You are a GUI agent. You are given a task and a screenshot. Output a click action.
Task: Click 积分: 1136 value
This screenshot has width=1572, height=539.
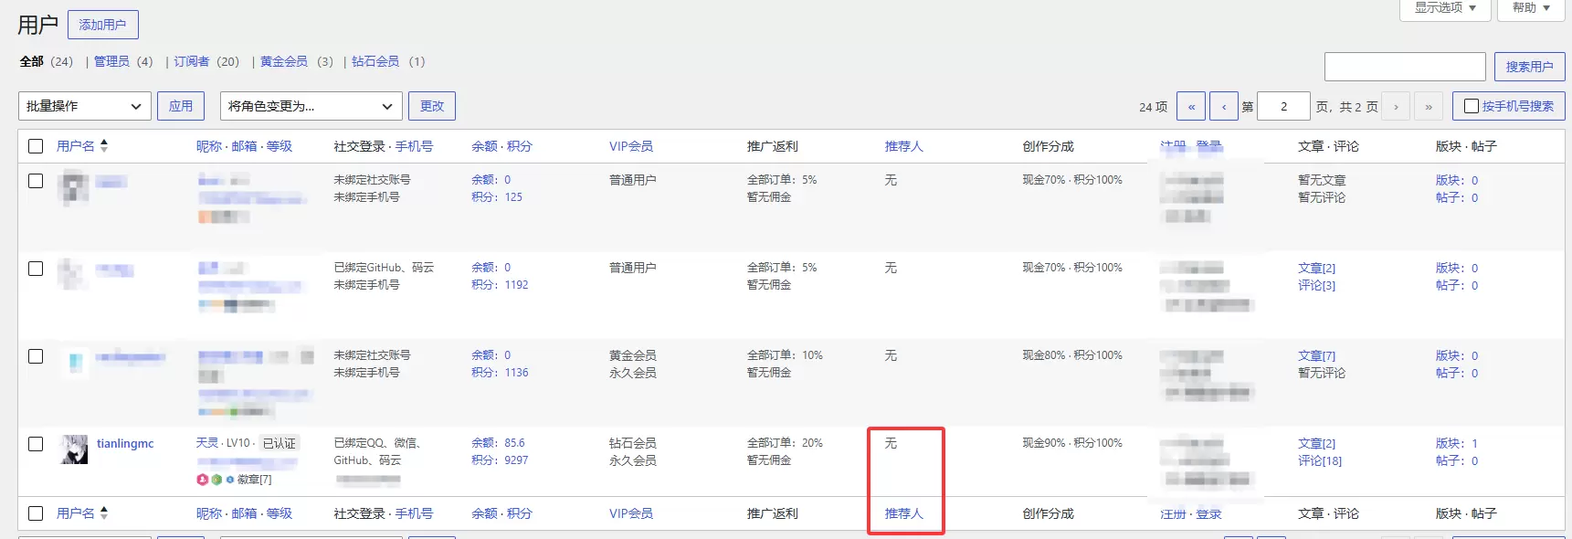pos(500,372)
